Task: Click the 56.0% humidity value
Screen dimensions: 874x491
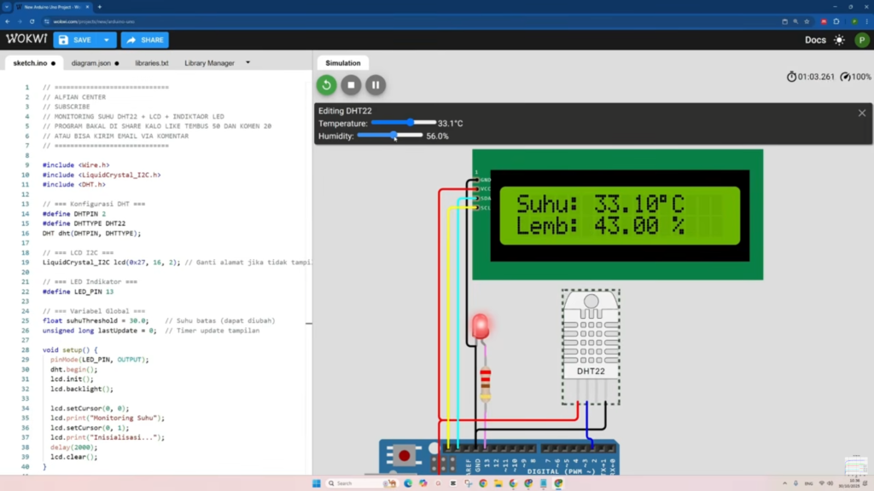Action: coord(438,136)
